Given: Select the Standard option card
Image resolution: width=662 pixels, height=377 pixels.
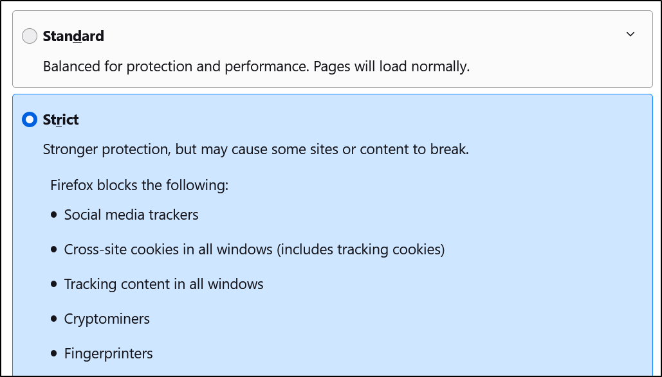Looking at the screenshot, I should (331, 48).
